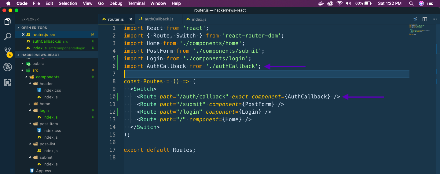This screenshot has height=174, width=440.
Task: Place cursor on line 17 export statement
Action: [x=159, y=150]
